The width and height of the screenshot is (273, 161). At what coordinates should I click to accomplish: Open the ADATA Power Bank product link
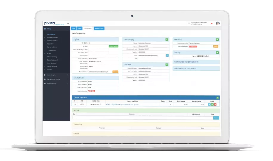(x=122, y=104)
